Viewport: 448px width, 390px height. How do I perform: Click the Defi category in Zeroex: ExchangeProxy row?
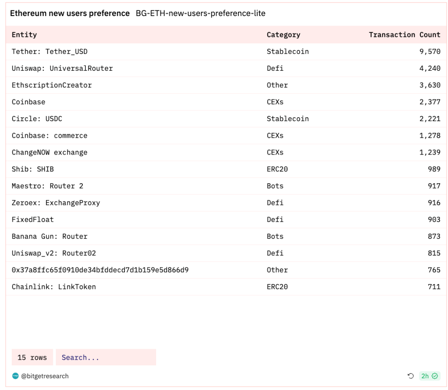pos(275,203)
